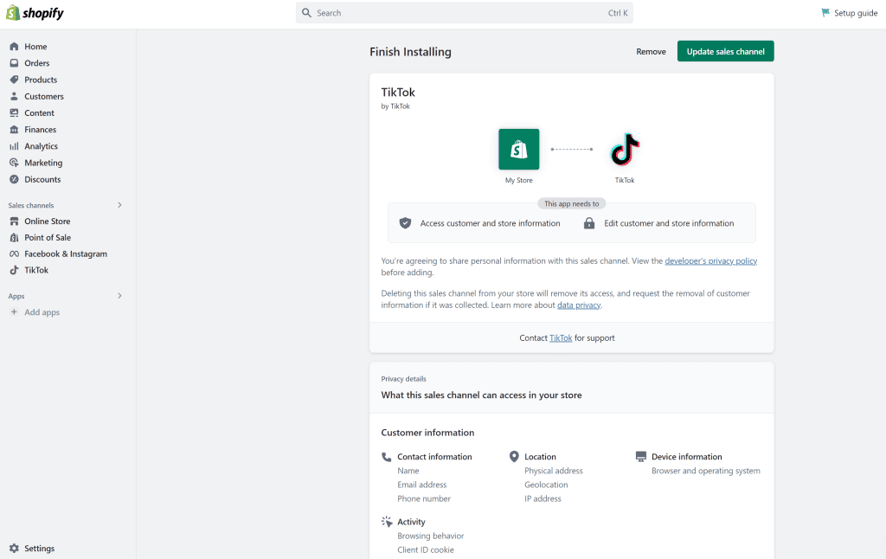Click the Discounts percent badge icon
The width and height of the screenshot is (886, 559).
[14, 179]
